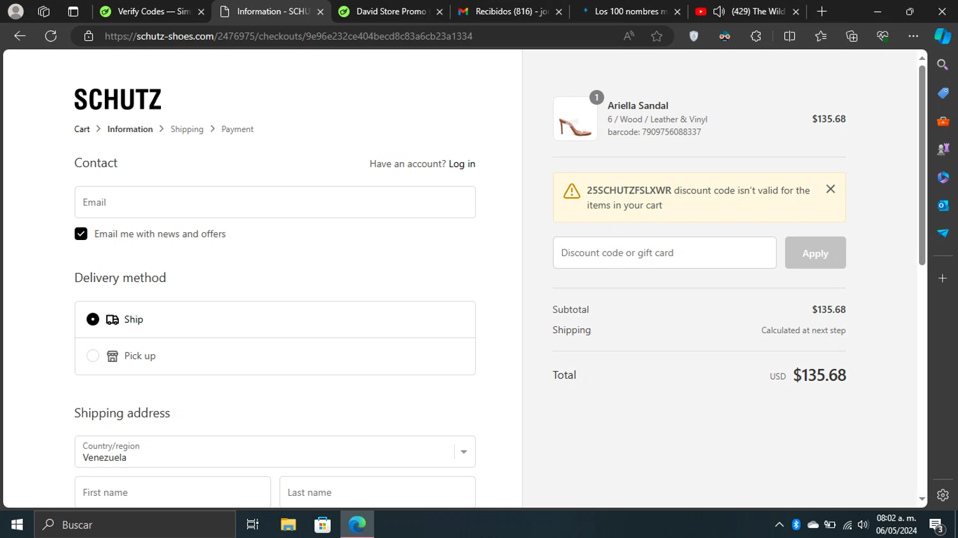Open Task View on the taskbar
This screenshot has height=538, width=958.
pos(253,525)
